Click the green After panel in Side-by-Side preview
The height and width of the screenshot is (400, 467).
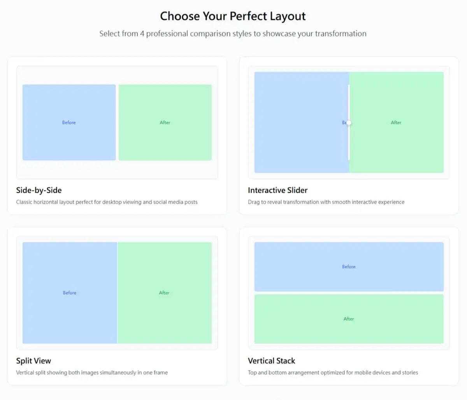pyautogui.click(x=165, y=122)
